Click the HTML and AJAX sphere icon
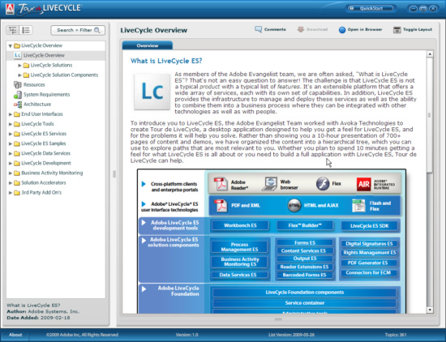446x342 pixels. pyautogui.click(x=294, y=205)
